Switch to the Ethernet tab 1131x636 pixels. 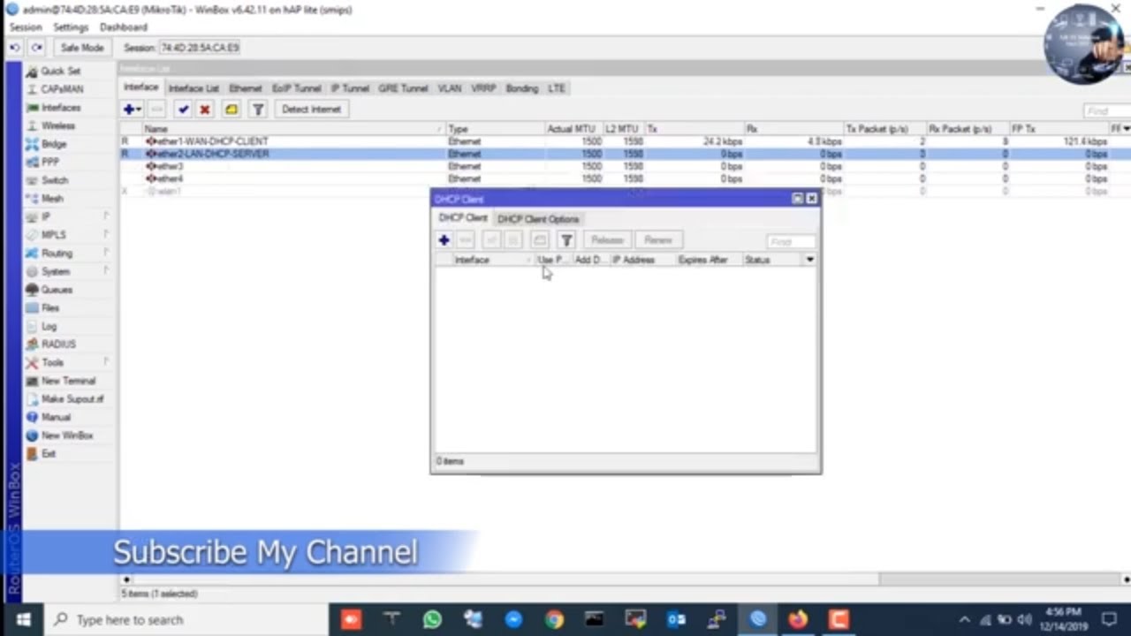point(246,88)
